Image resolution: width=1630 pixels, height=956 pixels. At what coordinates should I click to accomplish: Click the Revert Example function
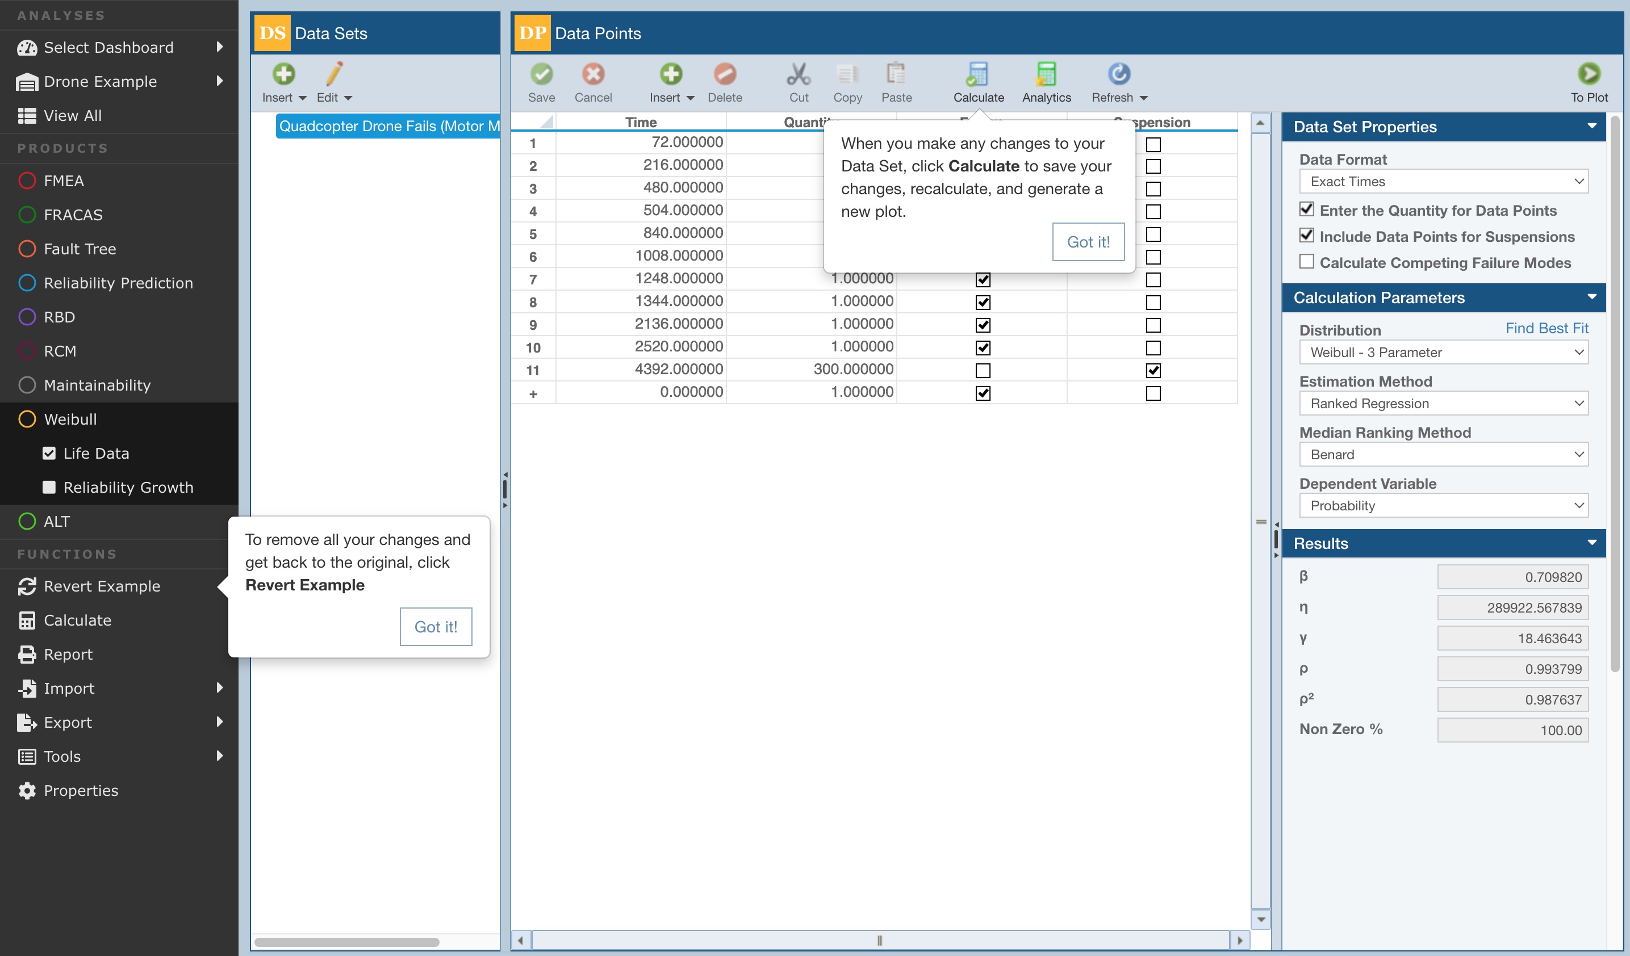tap(102, 586)
